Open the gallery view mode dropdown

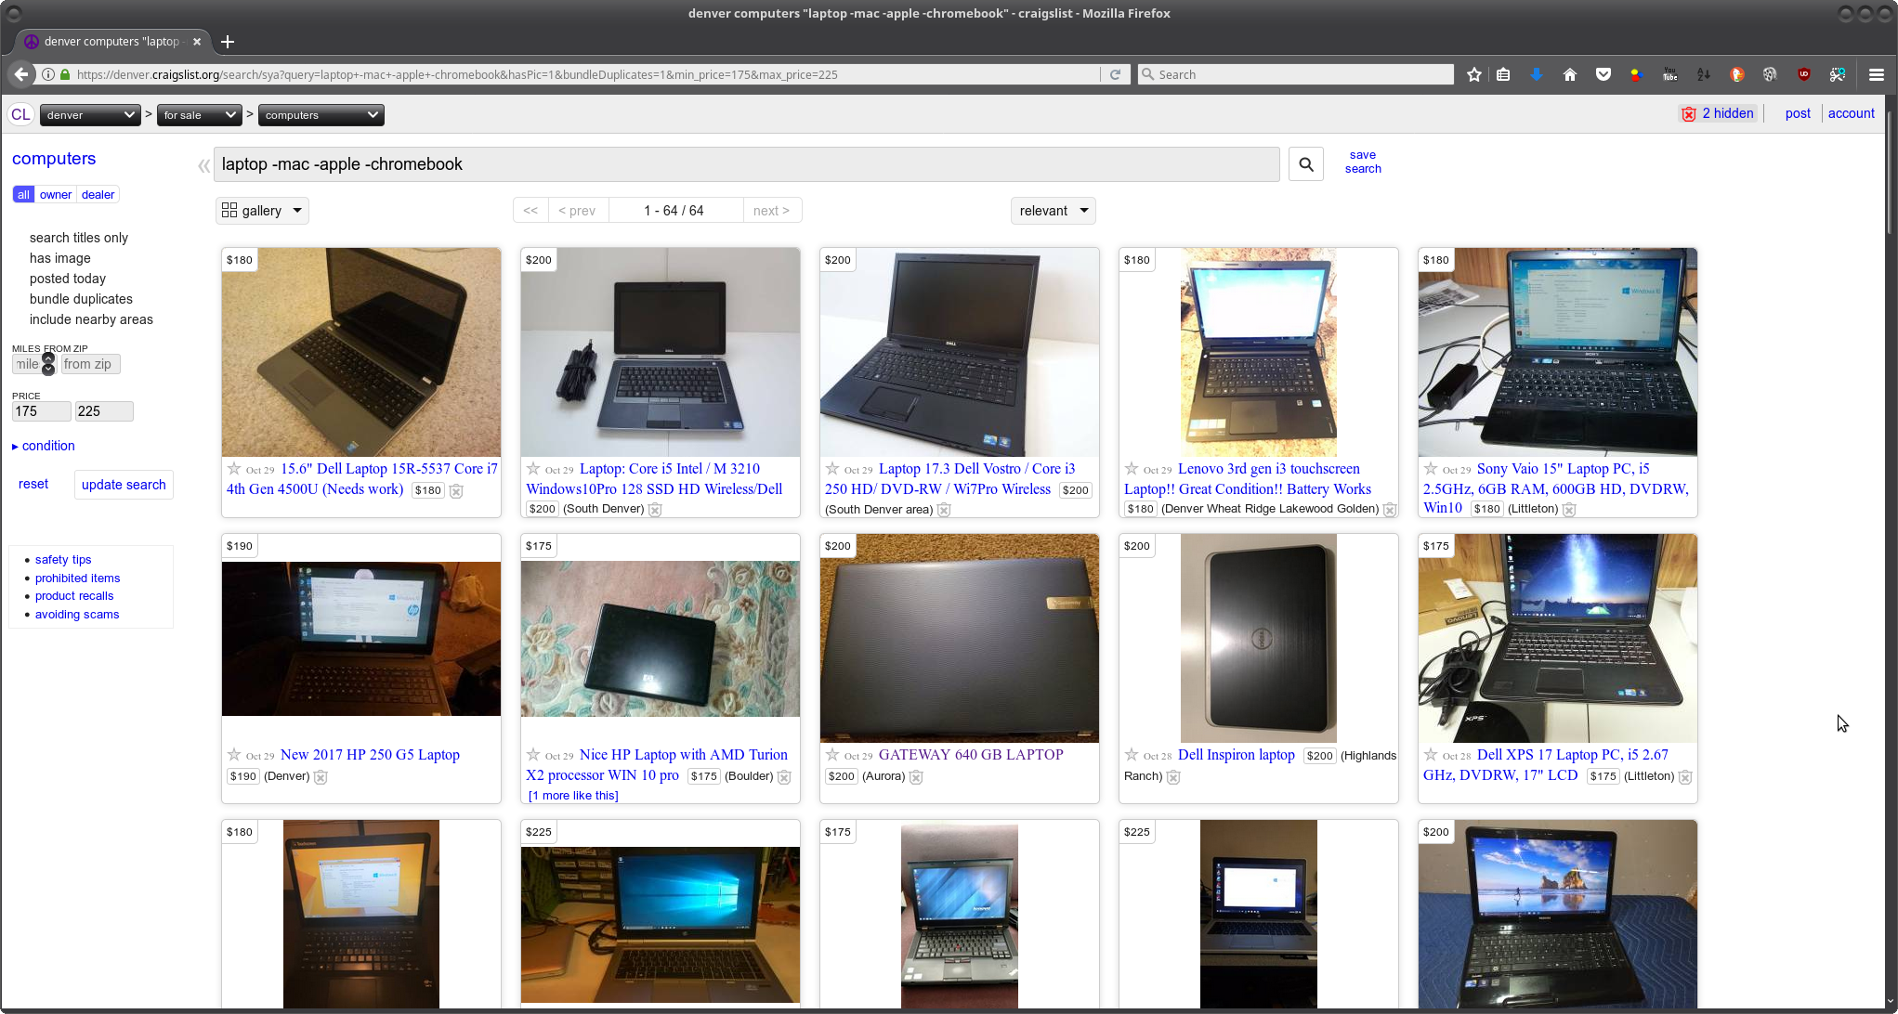pos(262,211)
